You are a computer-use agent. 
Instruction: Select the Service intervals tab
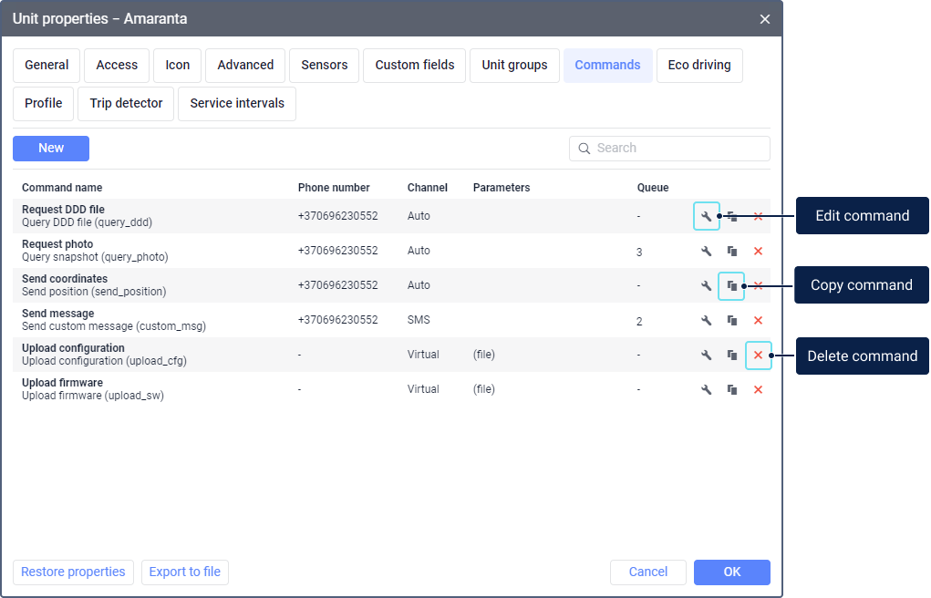point(237,104)
